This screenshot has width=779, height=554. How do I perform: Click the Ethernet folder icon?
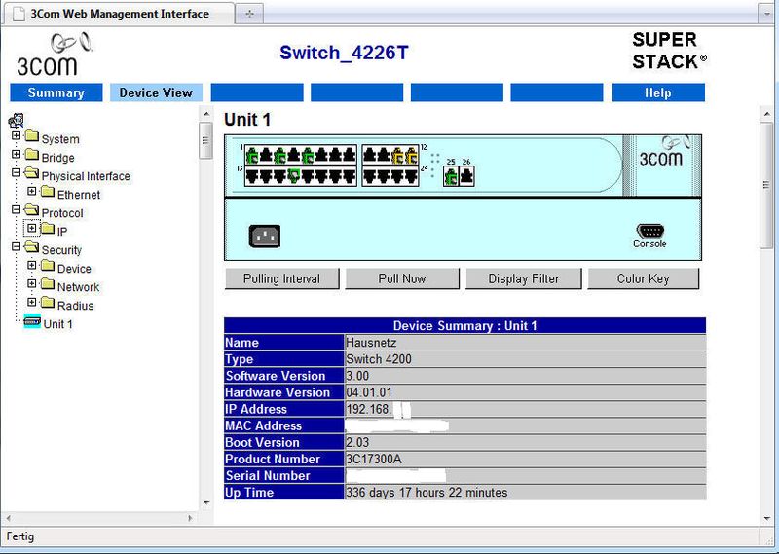48,191
